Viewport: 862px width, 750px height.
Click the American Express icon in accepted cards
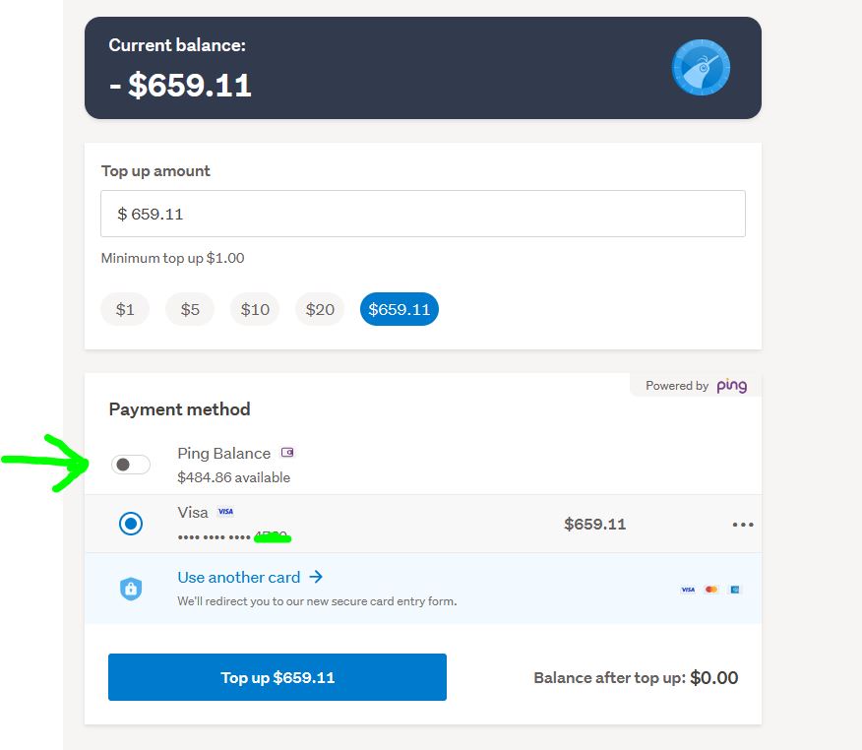[x=734, y=590]
